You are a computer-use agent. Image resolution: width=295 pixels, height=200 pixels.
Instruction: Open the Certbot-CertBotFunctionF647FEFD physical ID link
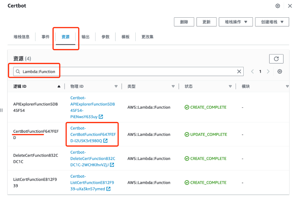pyautogui.click(x=92, y=134)
